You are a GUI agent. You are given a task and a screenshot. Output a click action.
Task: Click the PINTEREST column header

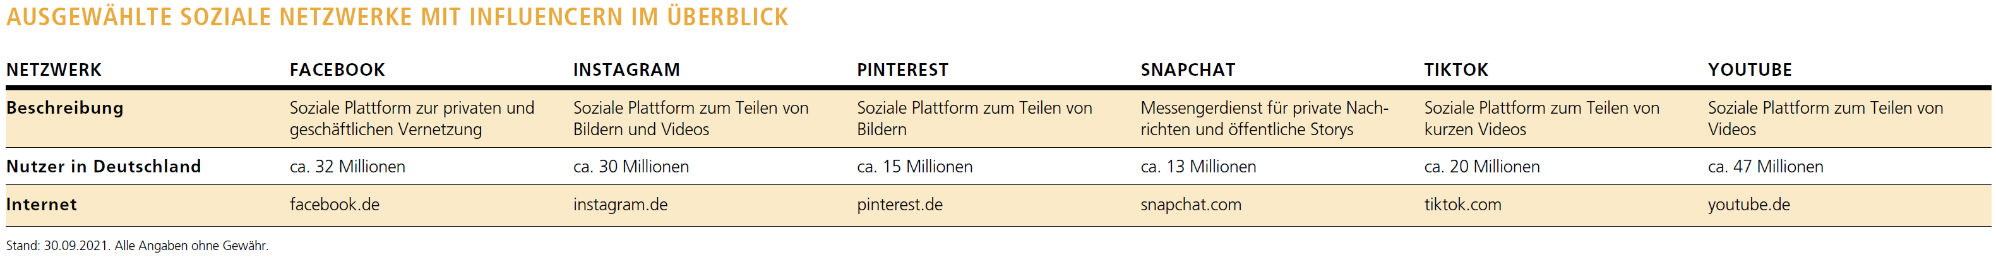click(902, 71)
